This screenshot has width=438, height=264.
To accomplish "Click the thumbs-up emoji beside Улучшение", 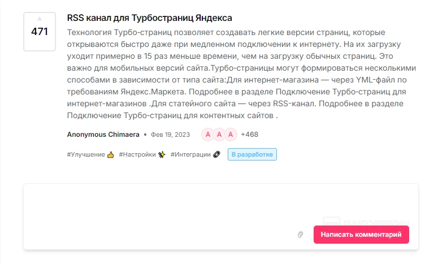I will pyautogui.click(x=111, y=154).
